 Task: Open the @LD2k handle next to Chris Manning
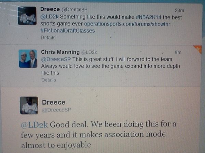[x=89, y=52]
